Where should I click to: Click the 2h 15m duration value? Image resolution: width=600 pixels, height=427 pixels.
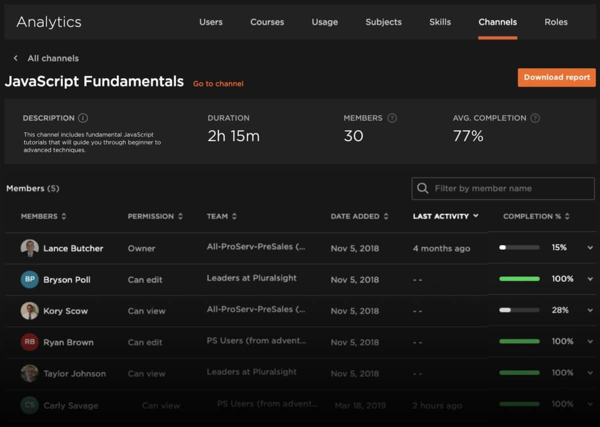click(x=233, y=136)
